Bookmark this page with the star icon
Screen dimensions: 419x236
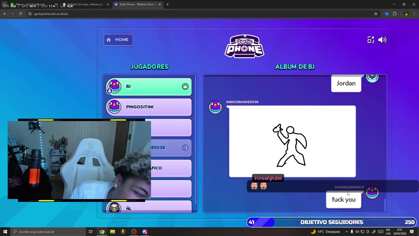point(376,14)
